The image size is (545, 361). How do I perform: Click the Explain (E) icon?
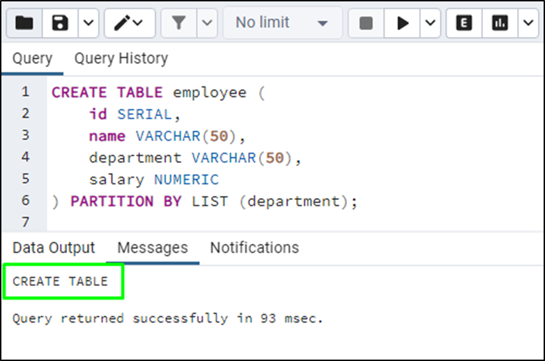coord(464,23)
